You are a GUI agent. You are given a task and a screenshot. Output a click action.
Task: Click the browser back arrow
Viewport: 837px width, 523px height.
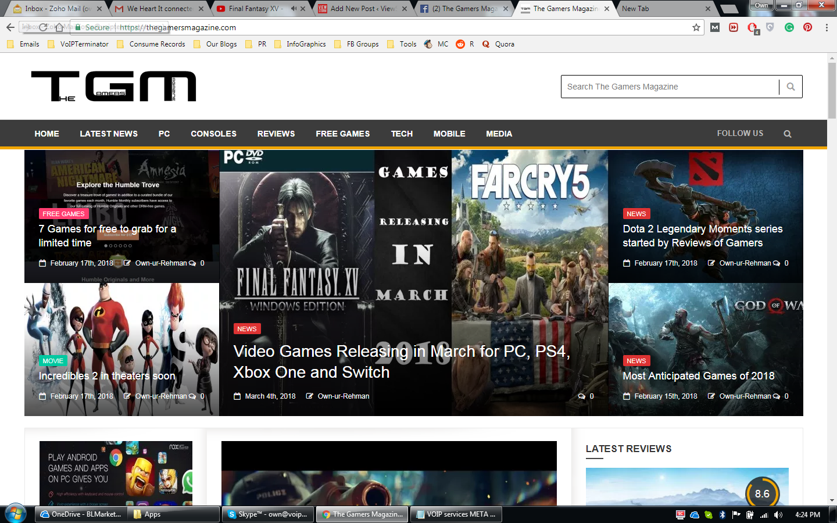click(x=10, y=27)
